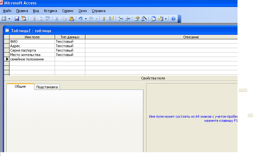Image resolution: width=253 pixels, height=156 pixels.
Task: Click the Описание column header
Action: [161, 37]
